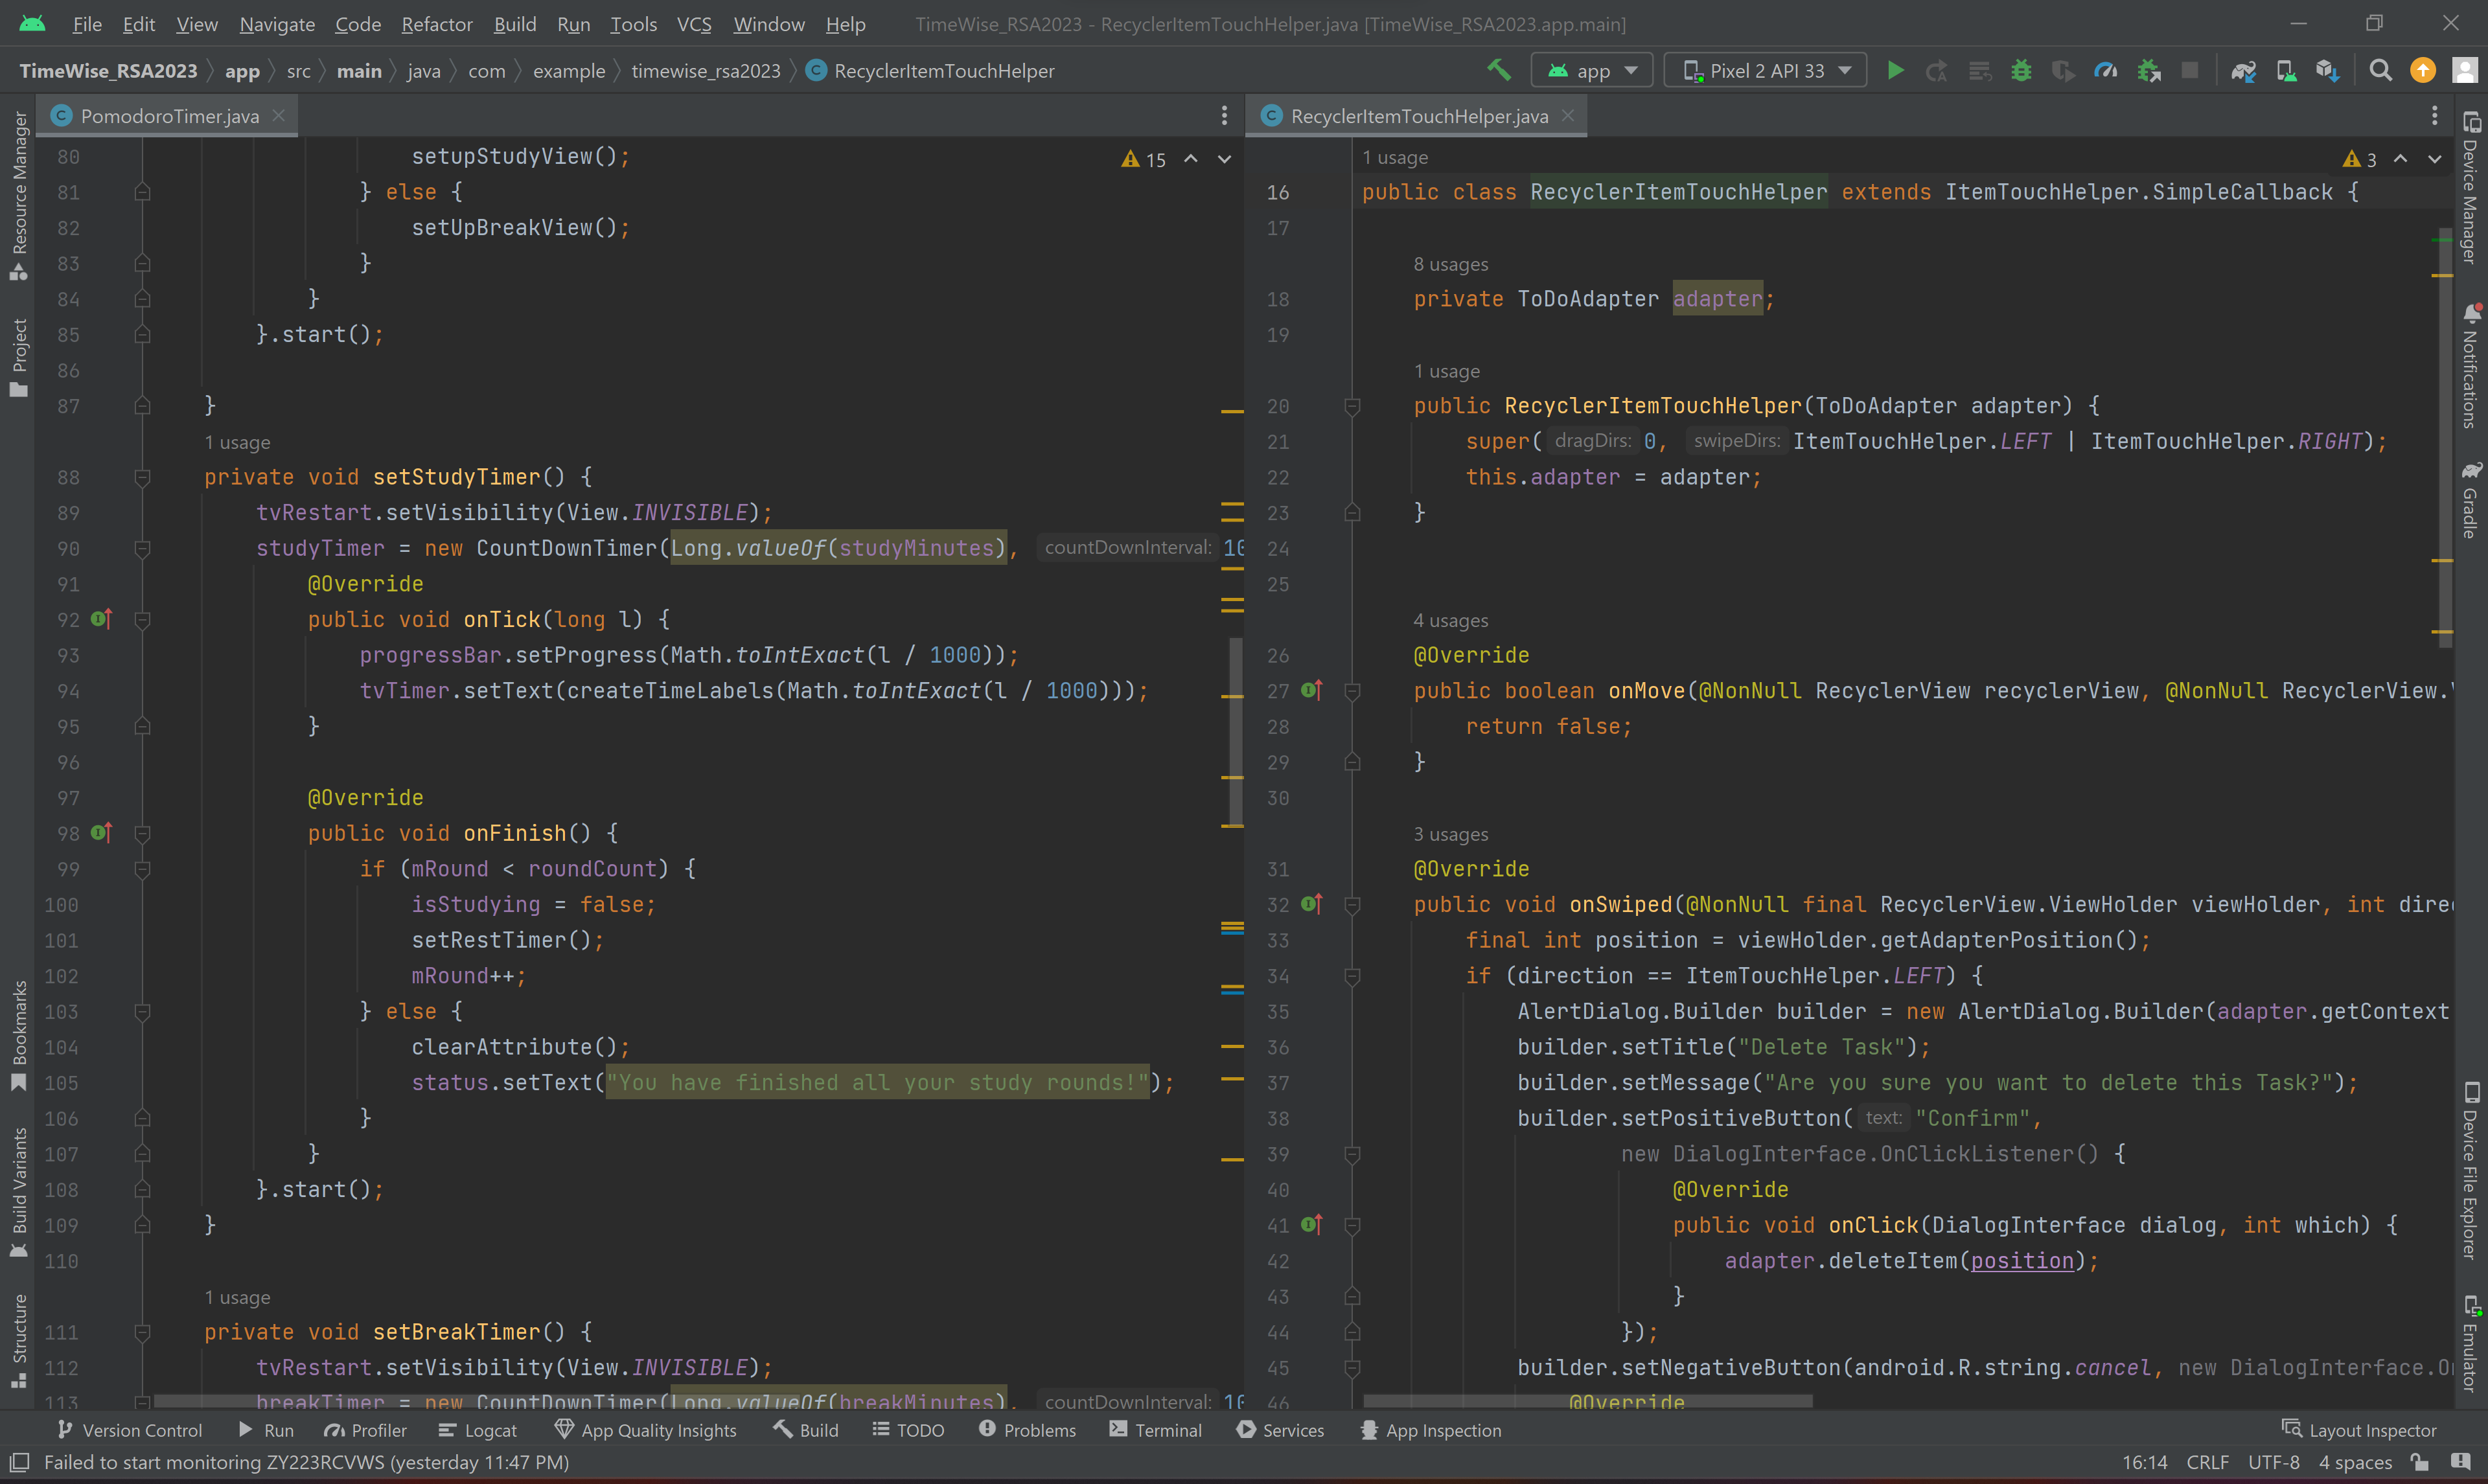Toggle the tool window quick-access button in status bar
The height and width of the screenshot is (1484, 2488).
tap(19, 1462)
